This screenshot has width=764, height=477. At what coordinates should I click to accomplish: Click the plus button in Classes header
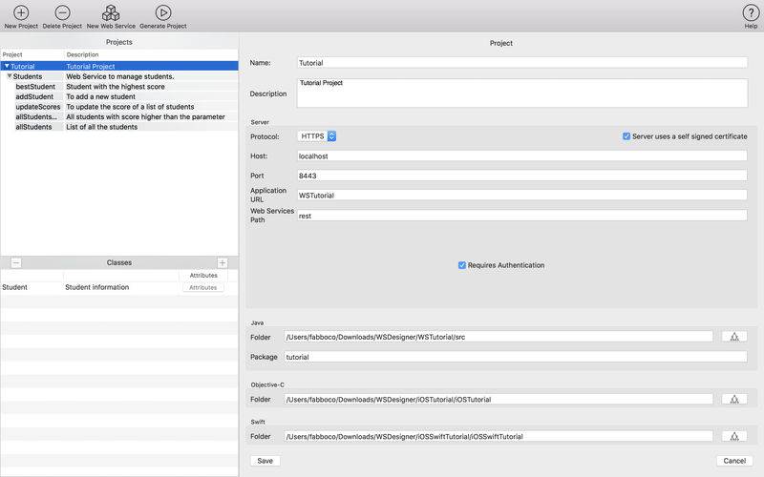click(x=223, y=263)
